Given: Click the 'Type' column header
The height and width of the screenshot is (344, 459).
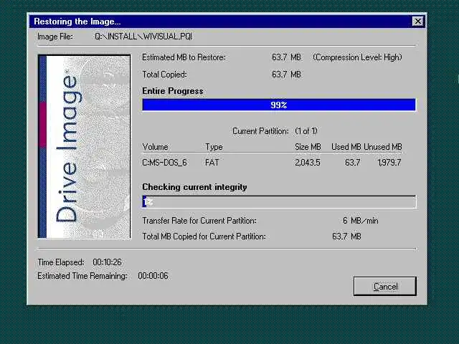Looking at the screenshot, I should 214,147.
